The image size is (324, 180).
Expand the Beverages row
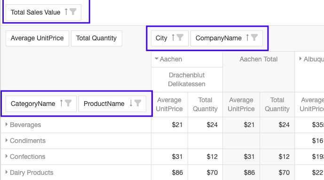7,124
